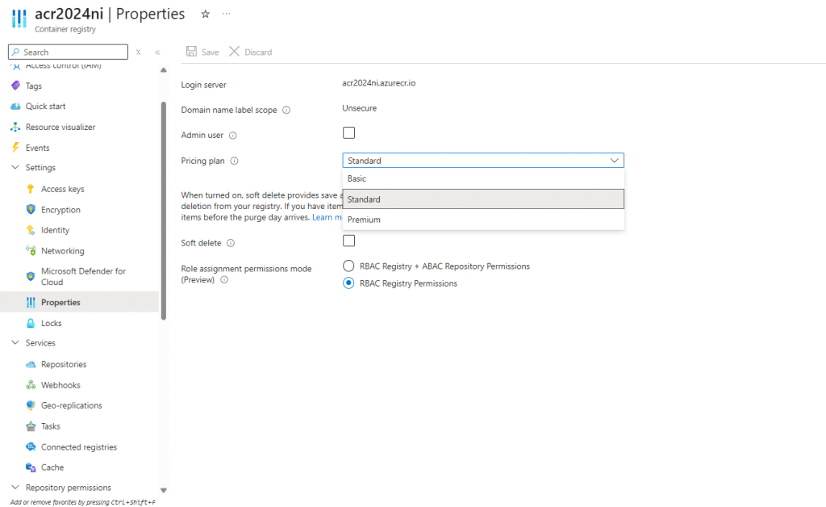826x507 pixels.
Task: Toggle the Soft delete checkbox
Action: [x=348, y=241]
